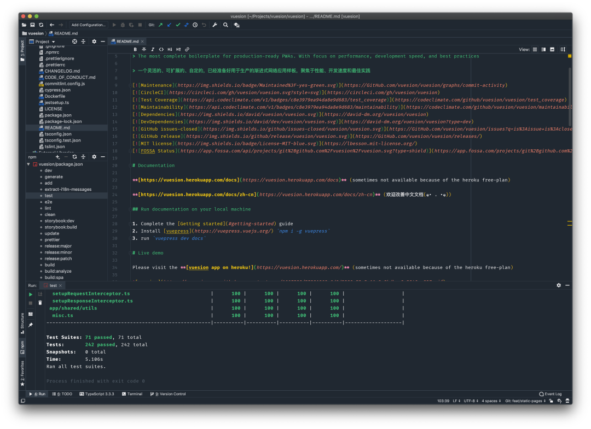The image size is (591, 429).
Task: Open the Add Configuration selector
Action: (88, 25)
